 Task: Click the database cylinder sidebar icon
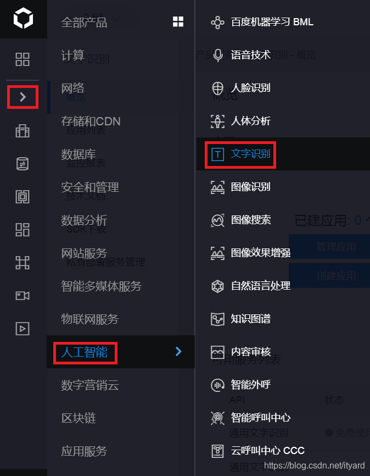pos(23,164)
